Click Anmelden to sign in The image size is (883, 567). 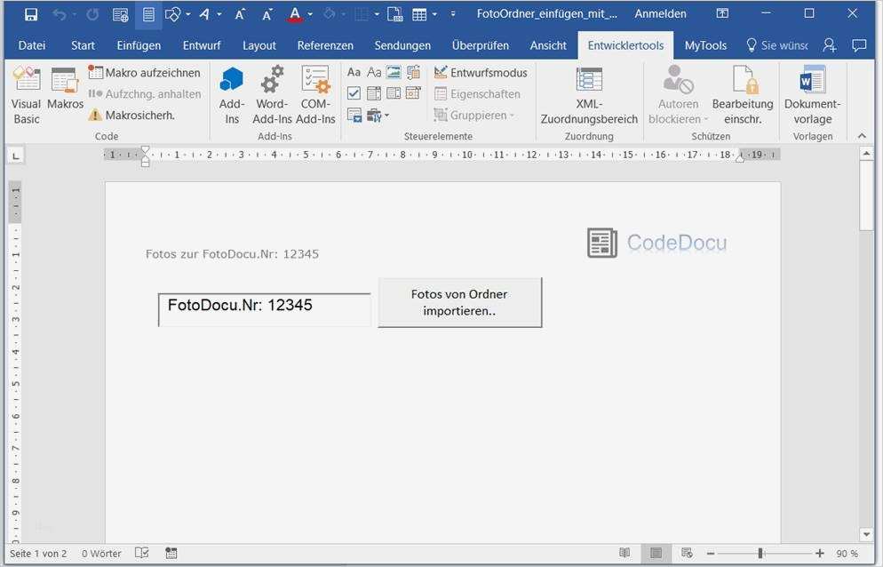coord(661,13)
